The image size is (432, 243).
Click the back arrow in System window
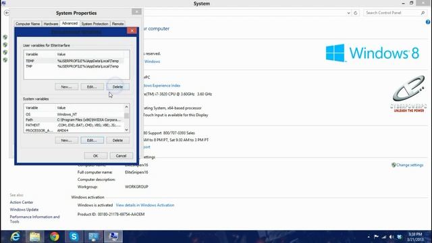(7, 13)
